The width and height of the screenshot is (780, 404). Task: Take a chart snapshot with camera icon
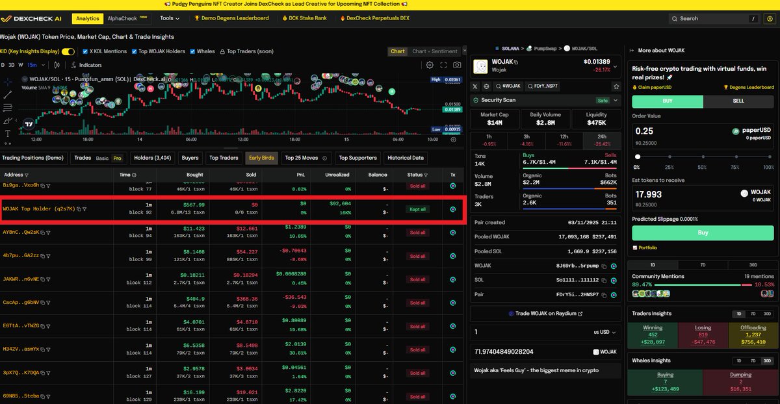pyautogui.click(x=456, y=65)
